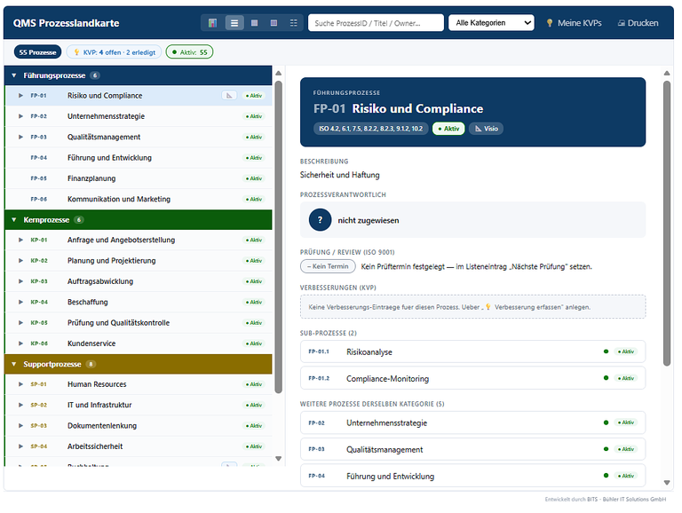Click Aktiv badge in Auftragsabwicklung row
This screenshot has width=682, height=513.
point(254,281)
